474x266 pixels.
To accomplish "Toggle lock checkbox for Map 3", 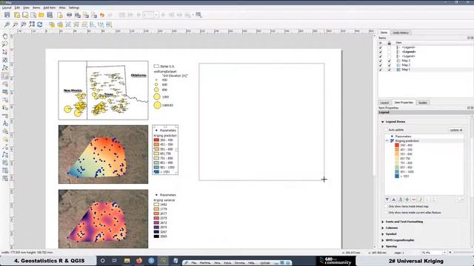I will point(389,61).
